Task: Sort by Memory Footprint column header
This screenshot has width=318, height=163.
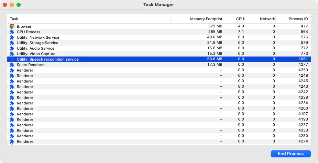Action: coord(206,19)
